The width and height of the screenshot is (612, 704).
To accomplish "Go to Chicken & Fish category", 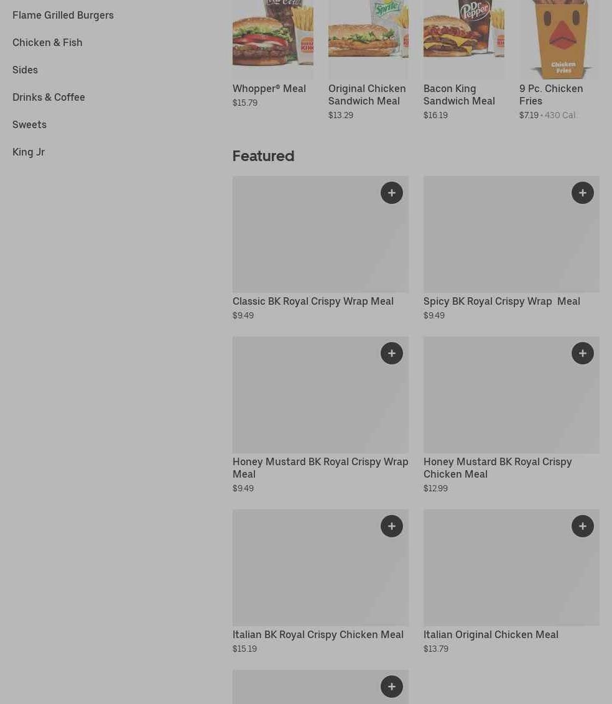I will pos(47,43).
